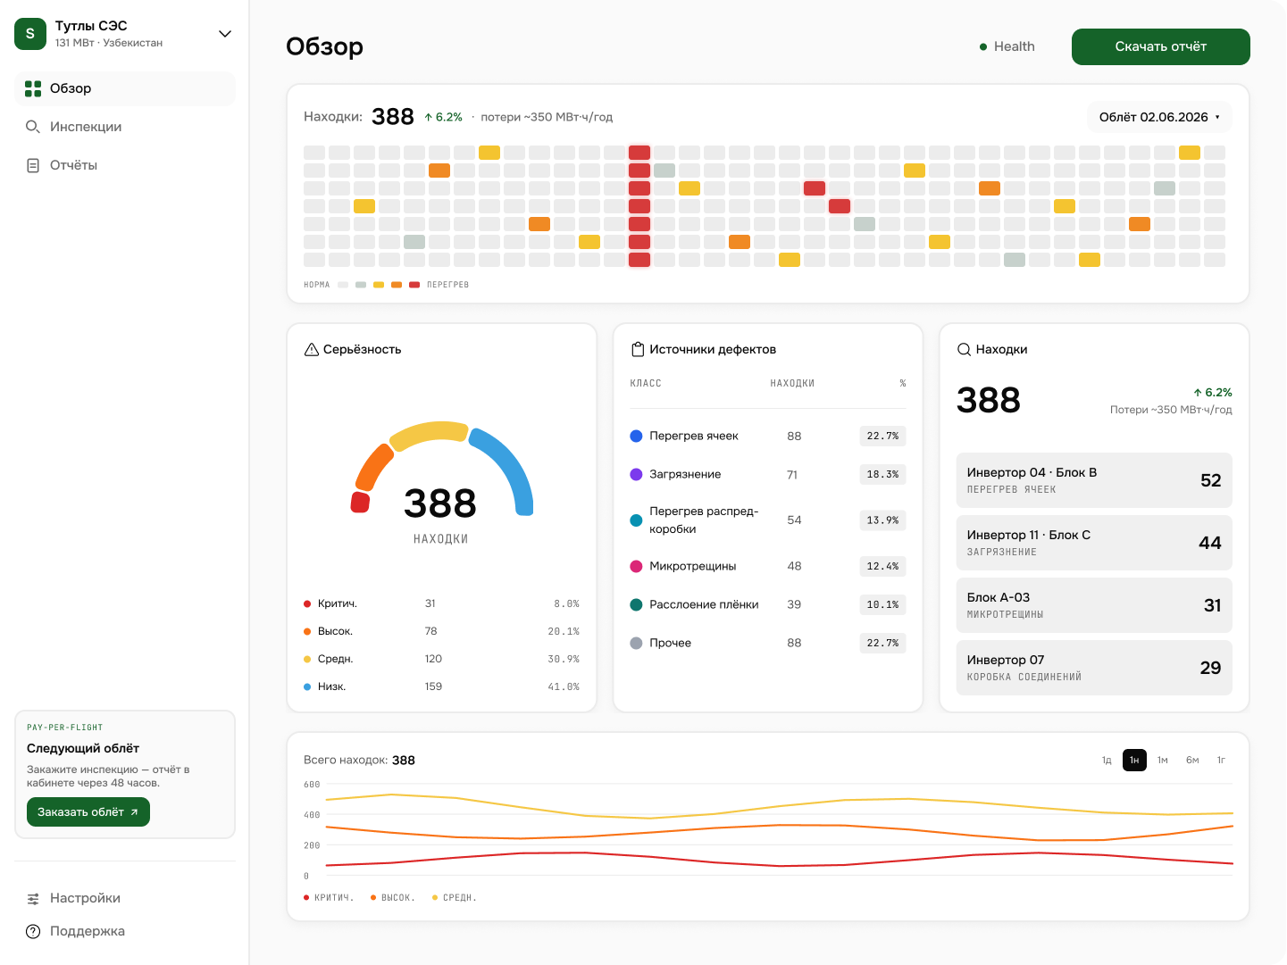
Task: Click the warning triangle icon beside Серьёзность
Action: pyautogui.click(x=312, y=349)
